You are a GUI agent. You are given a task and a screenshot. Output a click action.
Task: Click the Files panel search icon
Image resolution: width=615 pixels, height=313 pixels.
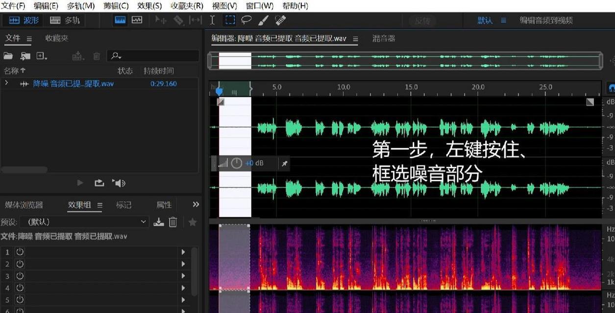coord(116,56)
